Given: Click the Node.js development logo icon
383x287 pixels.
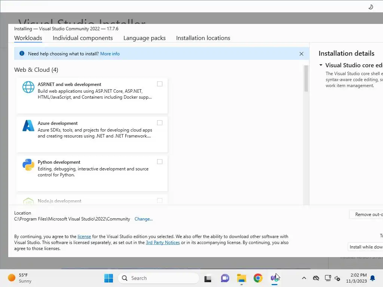Looking at the screenshot, I should (x=28, y=201).
